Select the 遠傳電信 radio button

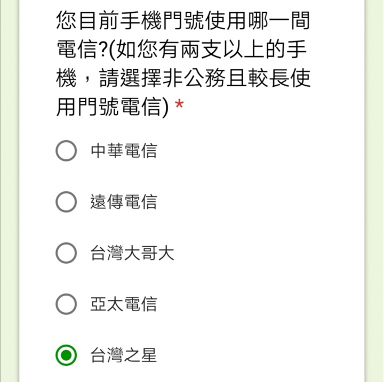tap(66, 201)
